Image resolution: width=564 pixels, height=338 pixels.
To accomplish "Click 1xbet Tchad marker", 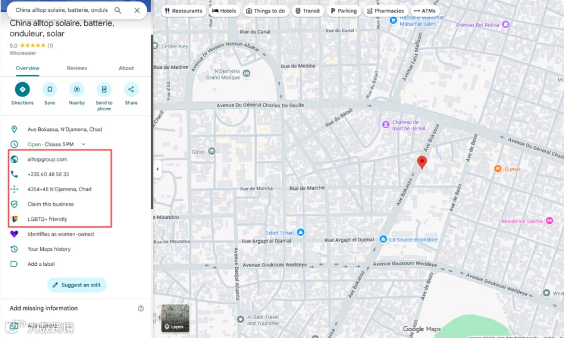I will 301,232.
